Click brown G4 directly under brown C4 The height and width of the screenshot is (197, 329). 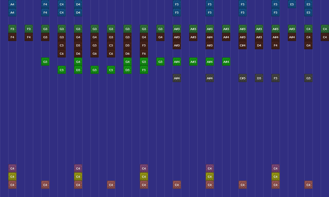pos(308,45)
